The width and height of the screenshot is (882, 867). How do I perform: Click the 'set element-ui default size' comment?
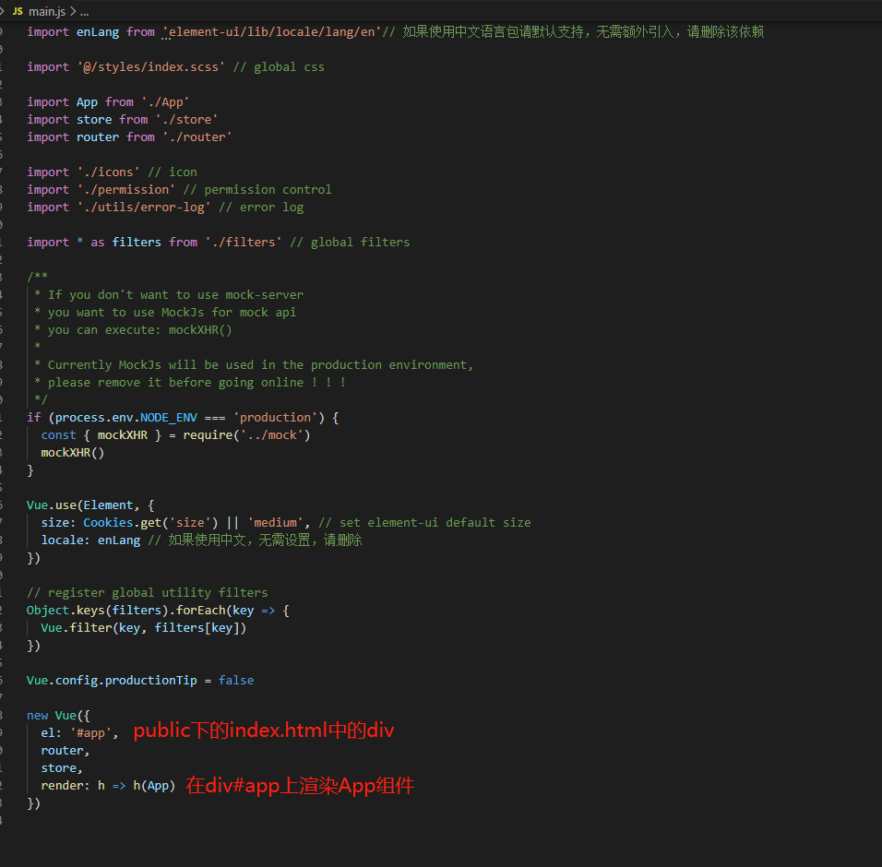[x=424, y=522]
